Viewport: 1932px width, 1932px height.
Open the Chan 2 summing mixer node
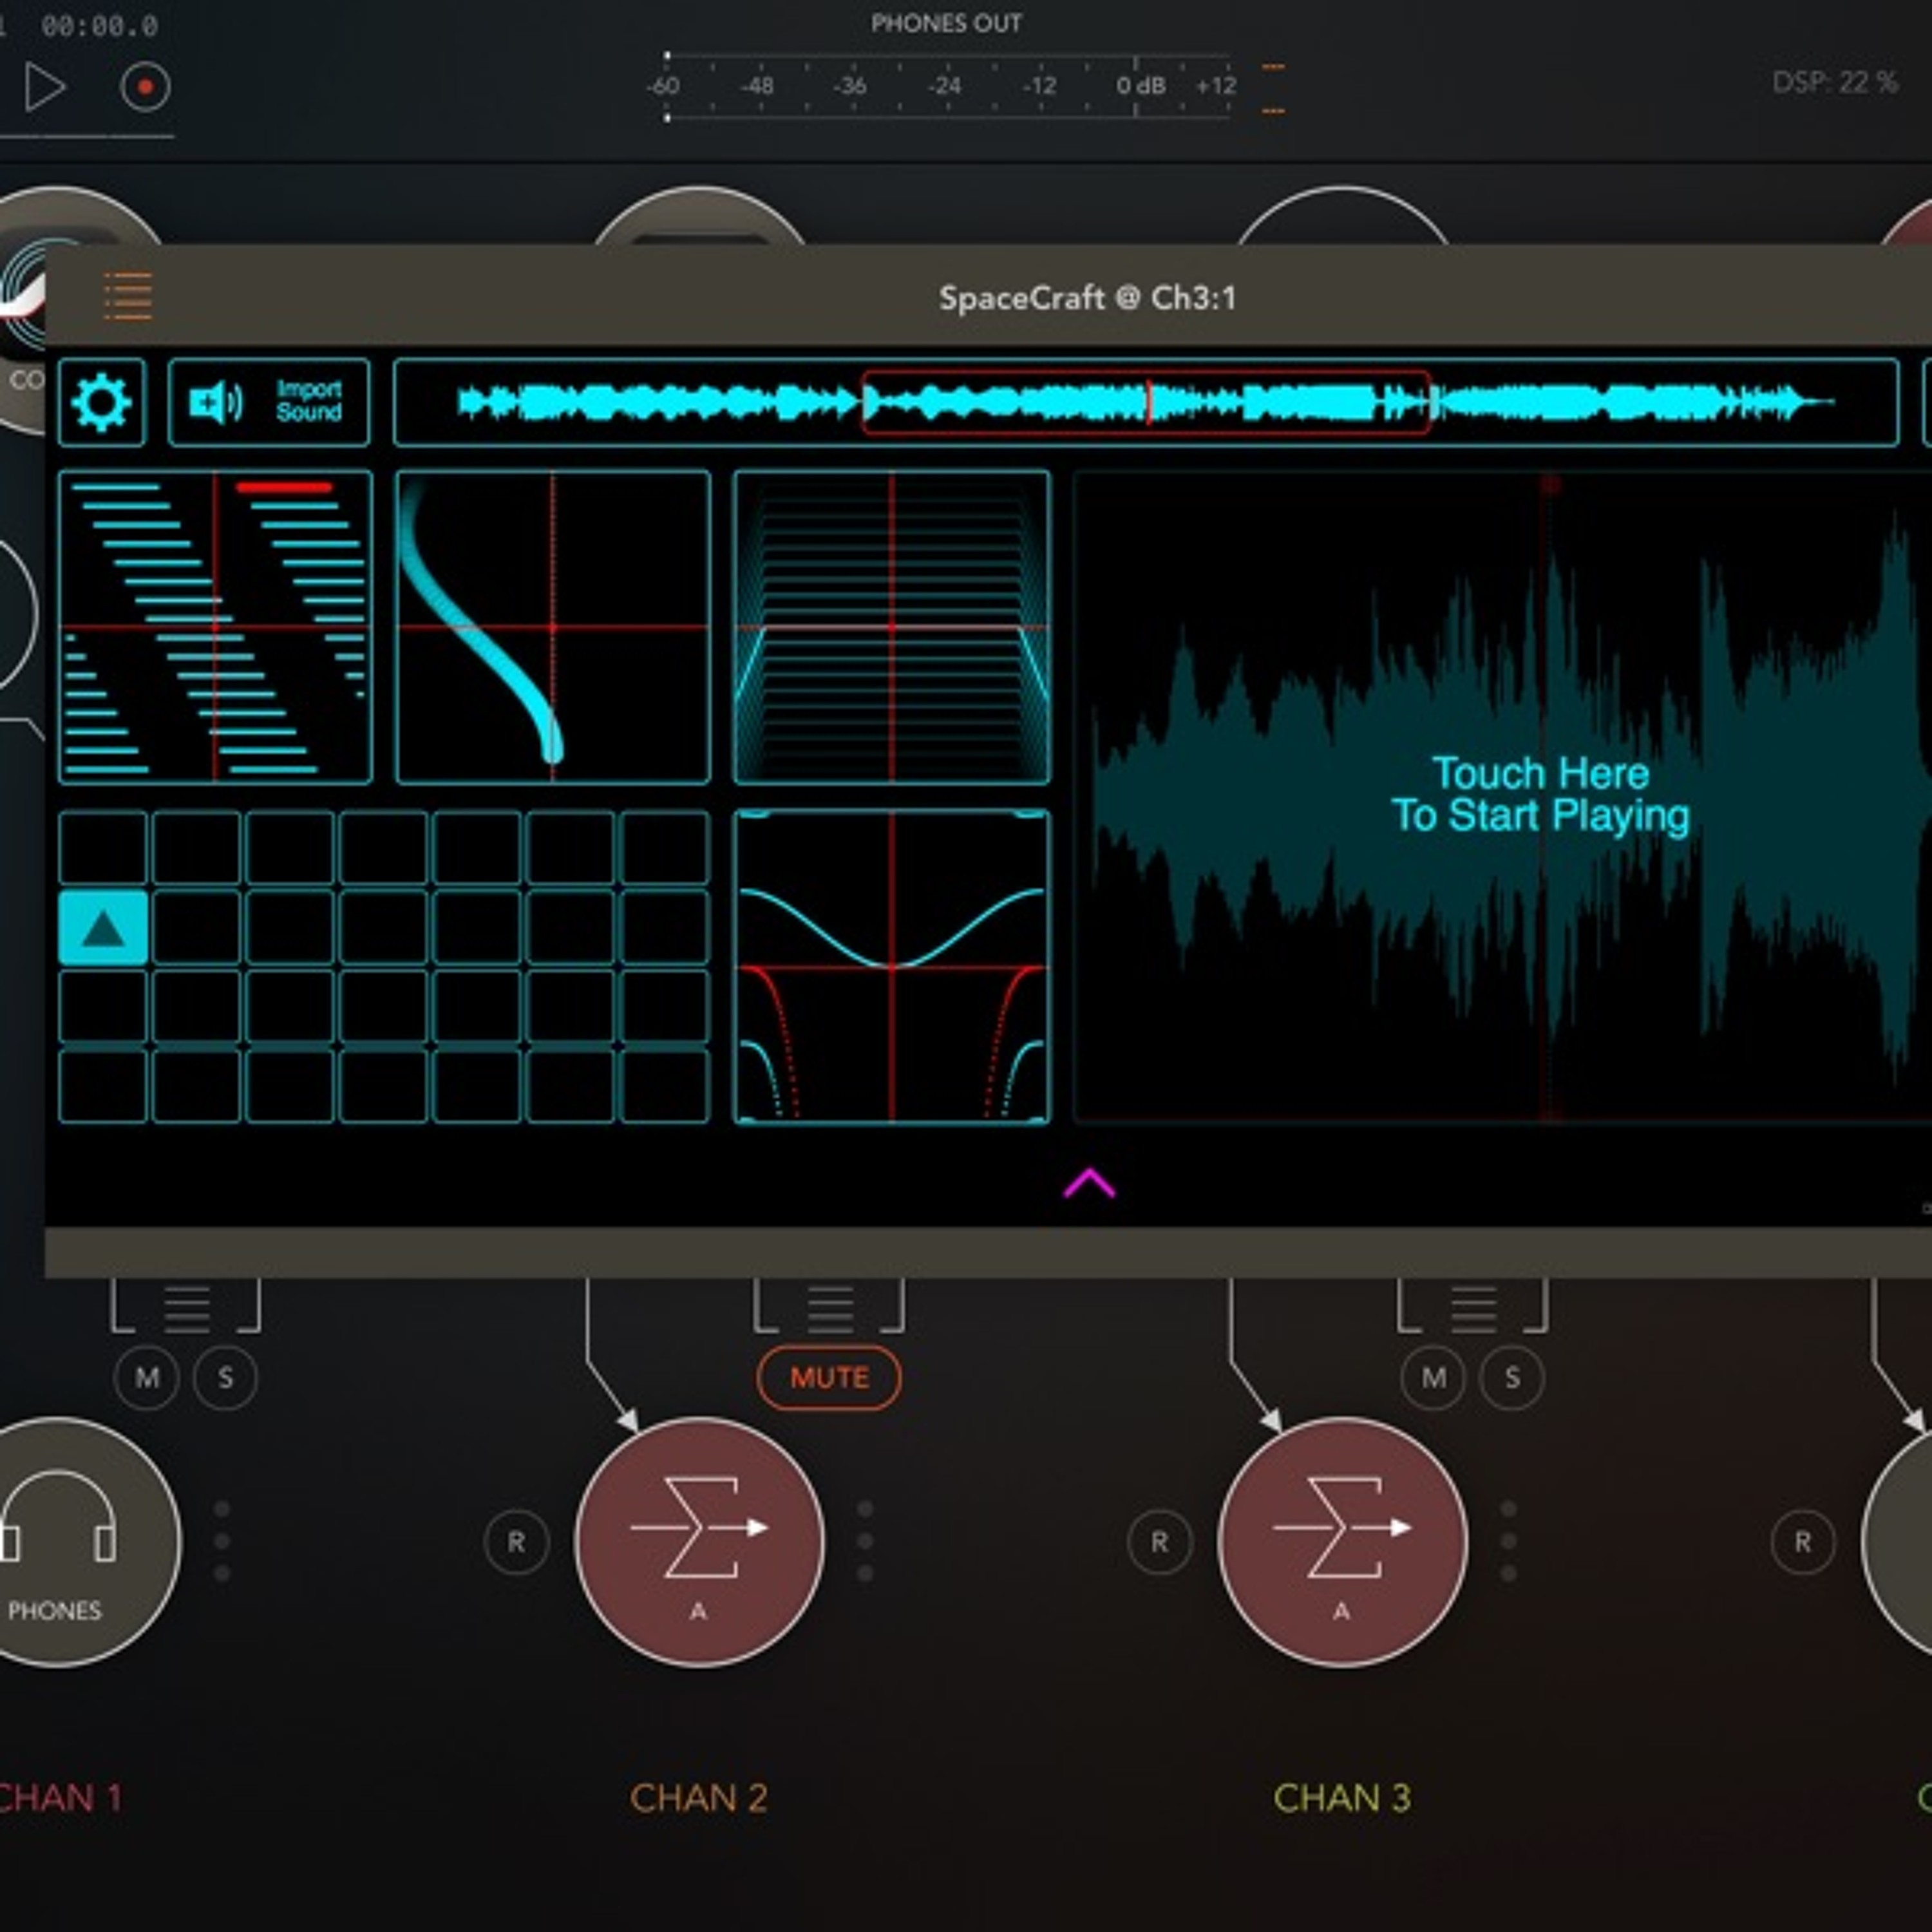(x=699, y=1542)
